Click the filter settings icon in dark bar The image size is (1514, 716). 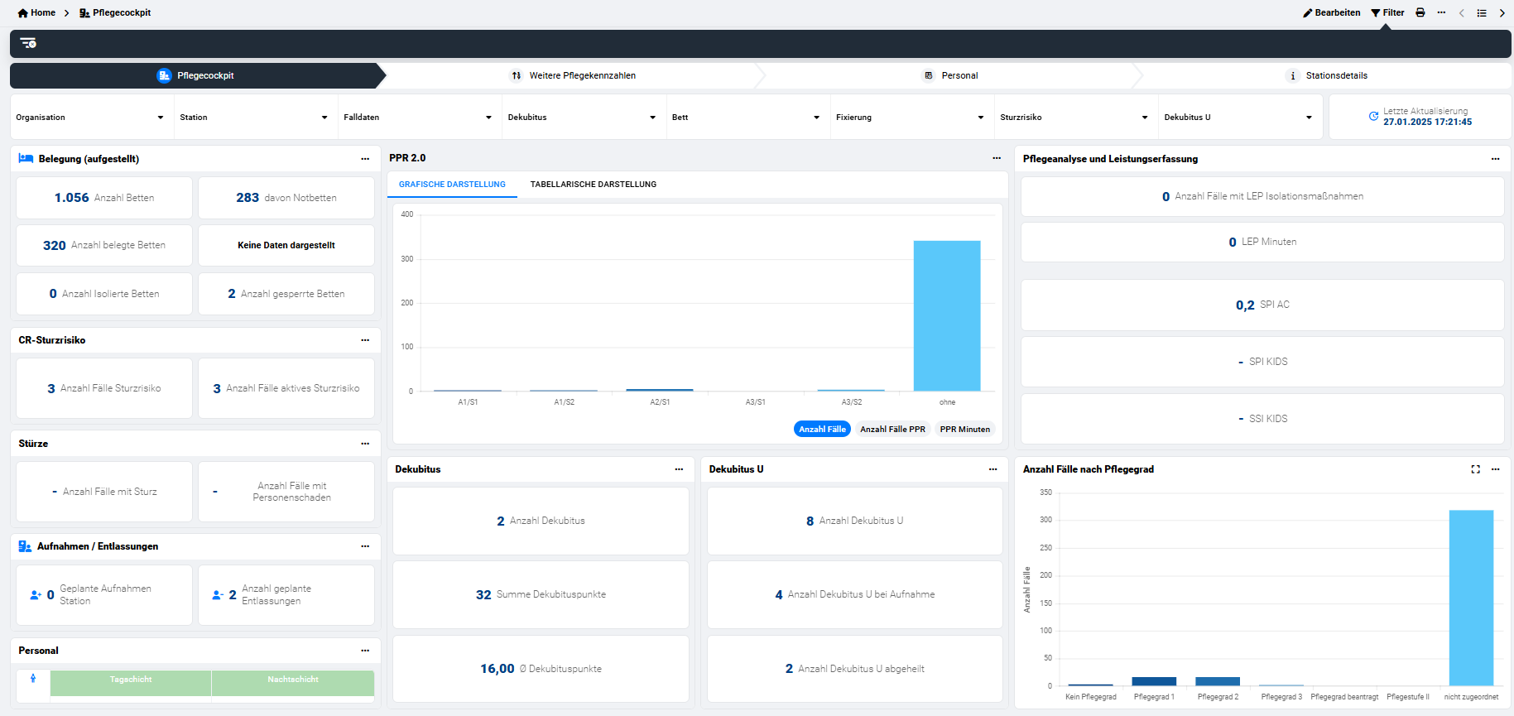28,43
